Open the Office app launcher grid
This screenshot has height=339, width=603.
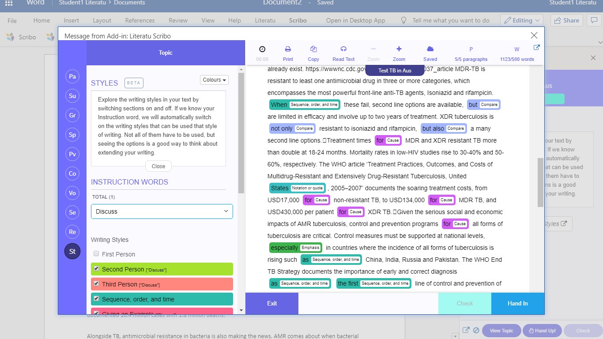tap(9, 3)
